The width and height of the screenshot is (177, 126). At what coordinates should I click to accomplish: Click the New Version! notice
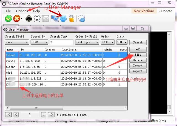coord(144,11)
